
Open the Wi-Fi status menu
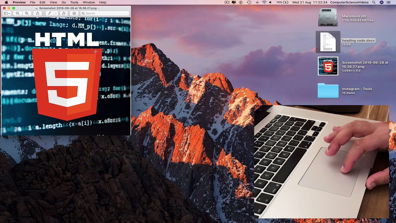click(x=264, y=2)
